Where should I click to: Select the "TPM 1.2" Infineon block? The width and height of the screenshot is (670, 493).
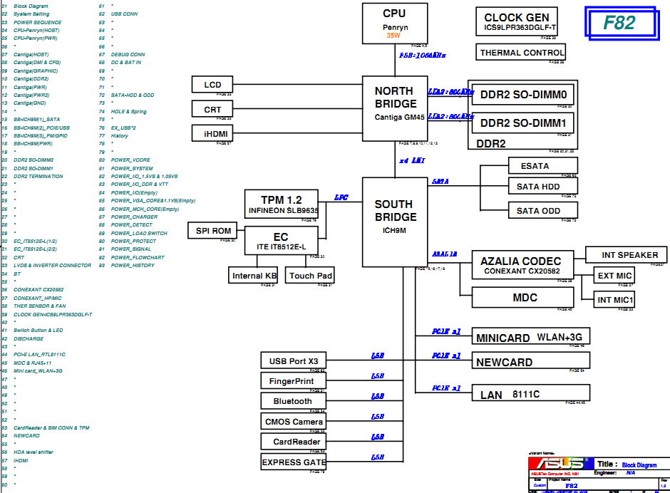282,204
